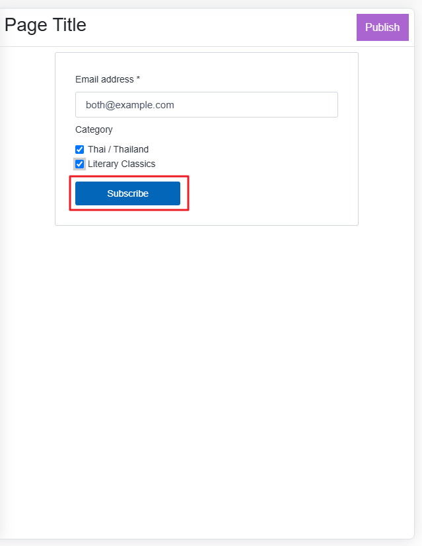Click the purple Publish button
The height and width of the screenshot is (546, 422).
tap(382, 27)
